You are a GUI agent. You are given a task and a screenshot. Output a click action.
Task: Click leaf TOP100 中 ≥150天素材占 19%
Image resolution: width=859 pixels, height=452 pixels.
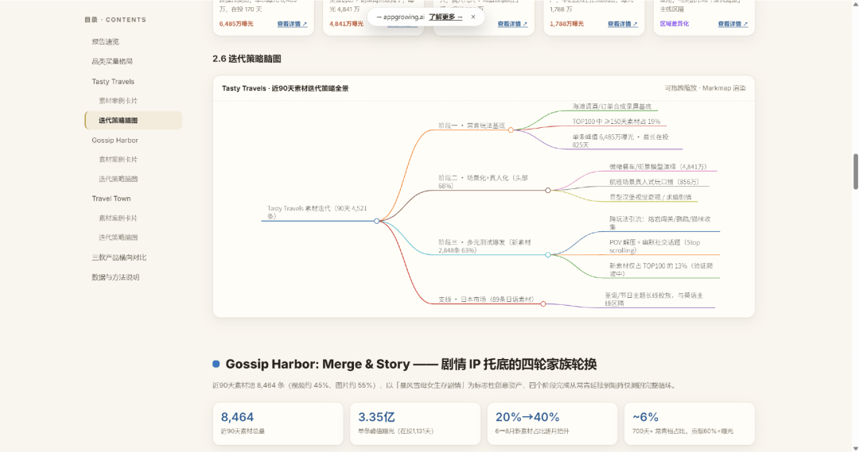click(x=616, y=122)
